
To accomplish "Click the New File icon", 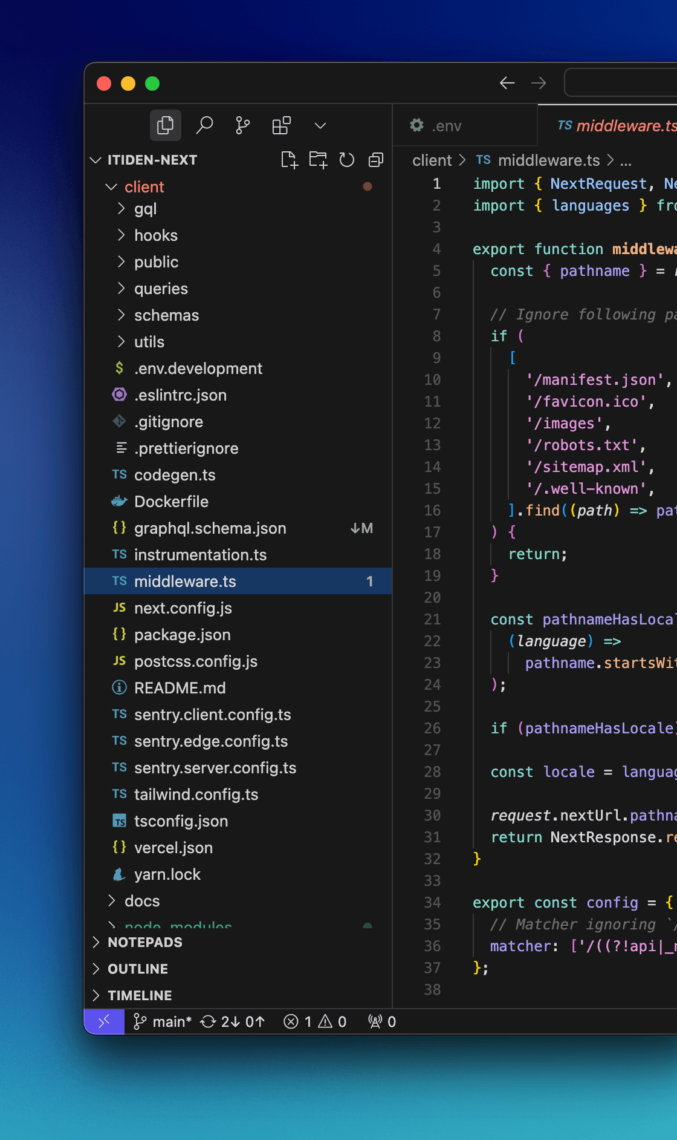I will [290, 160].
